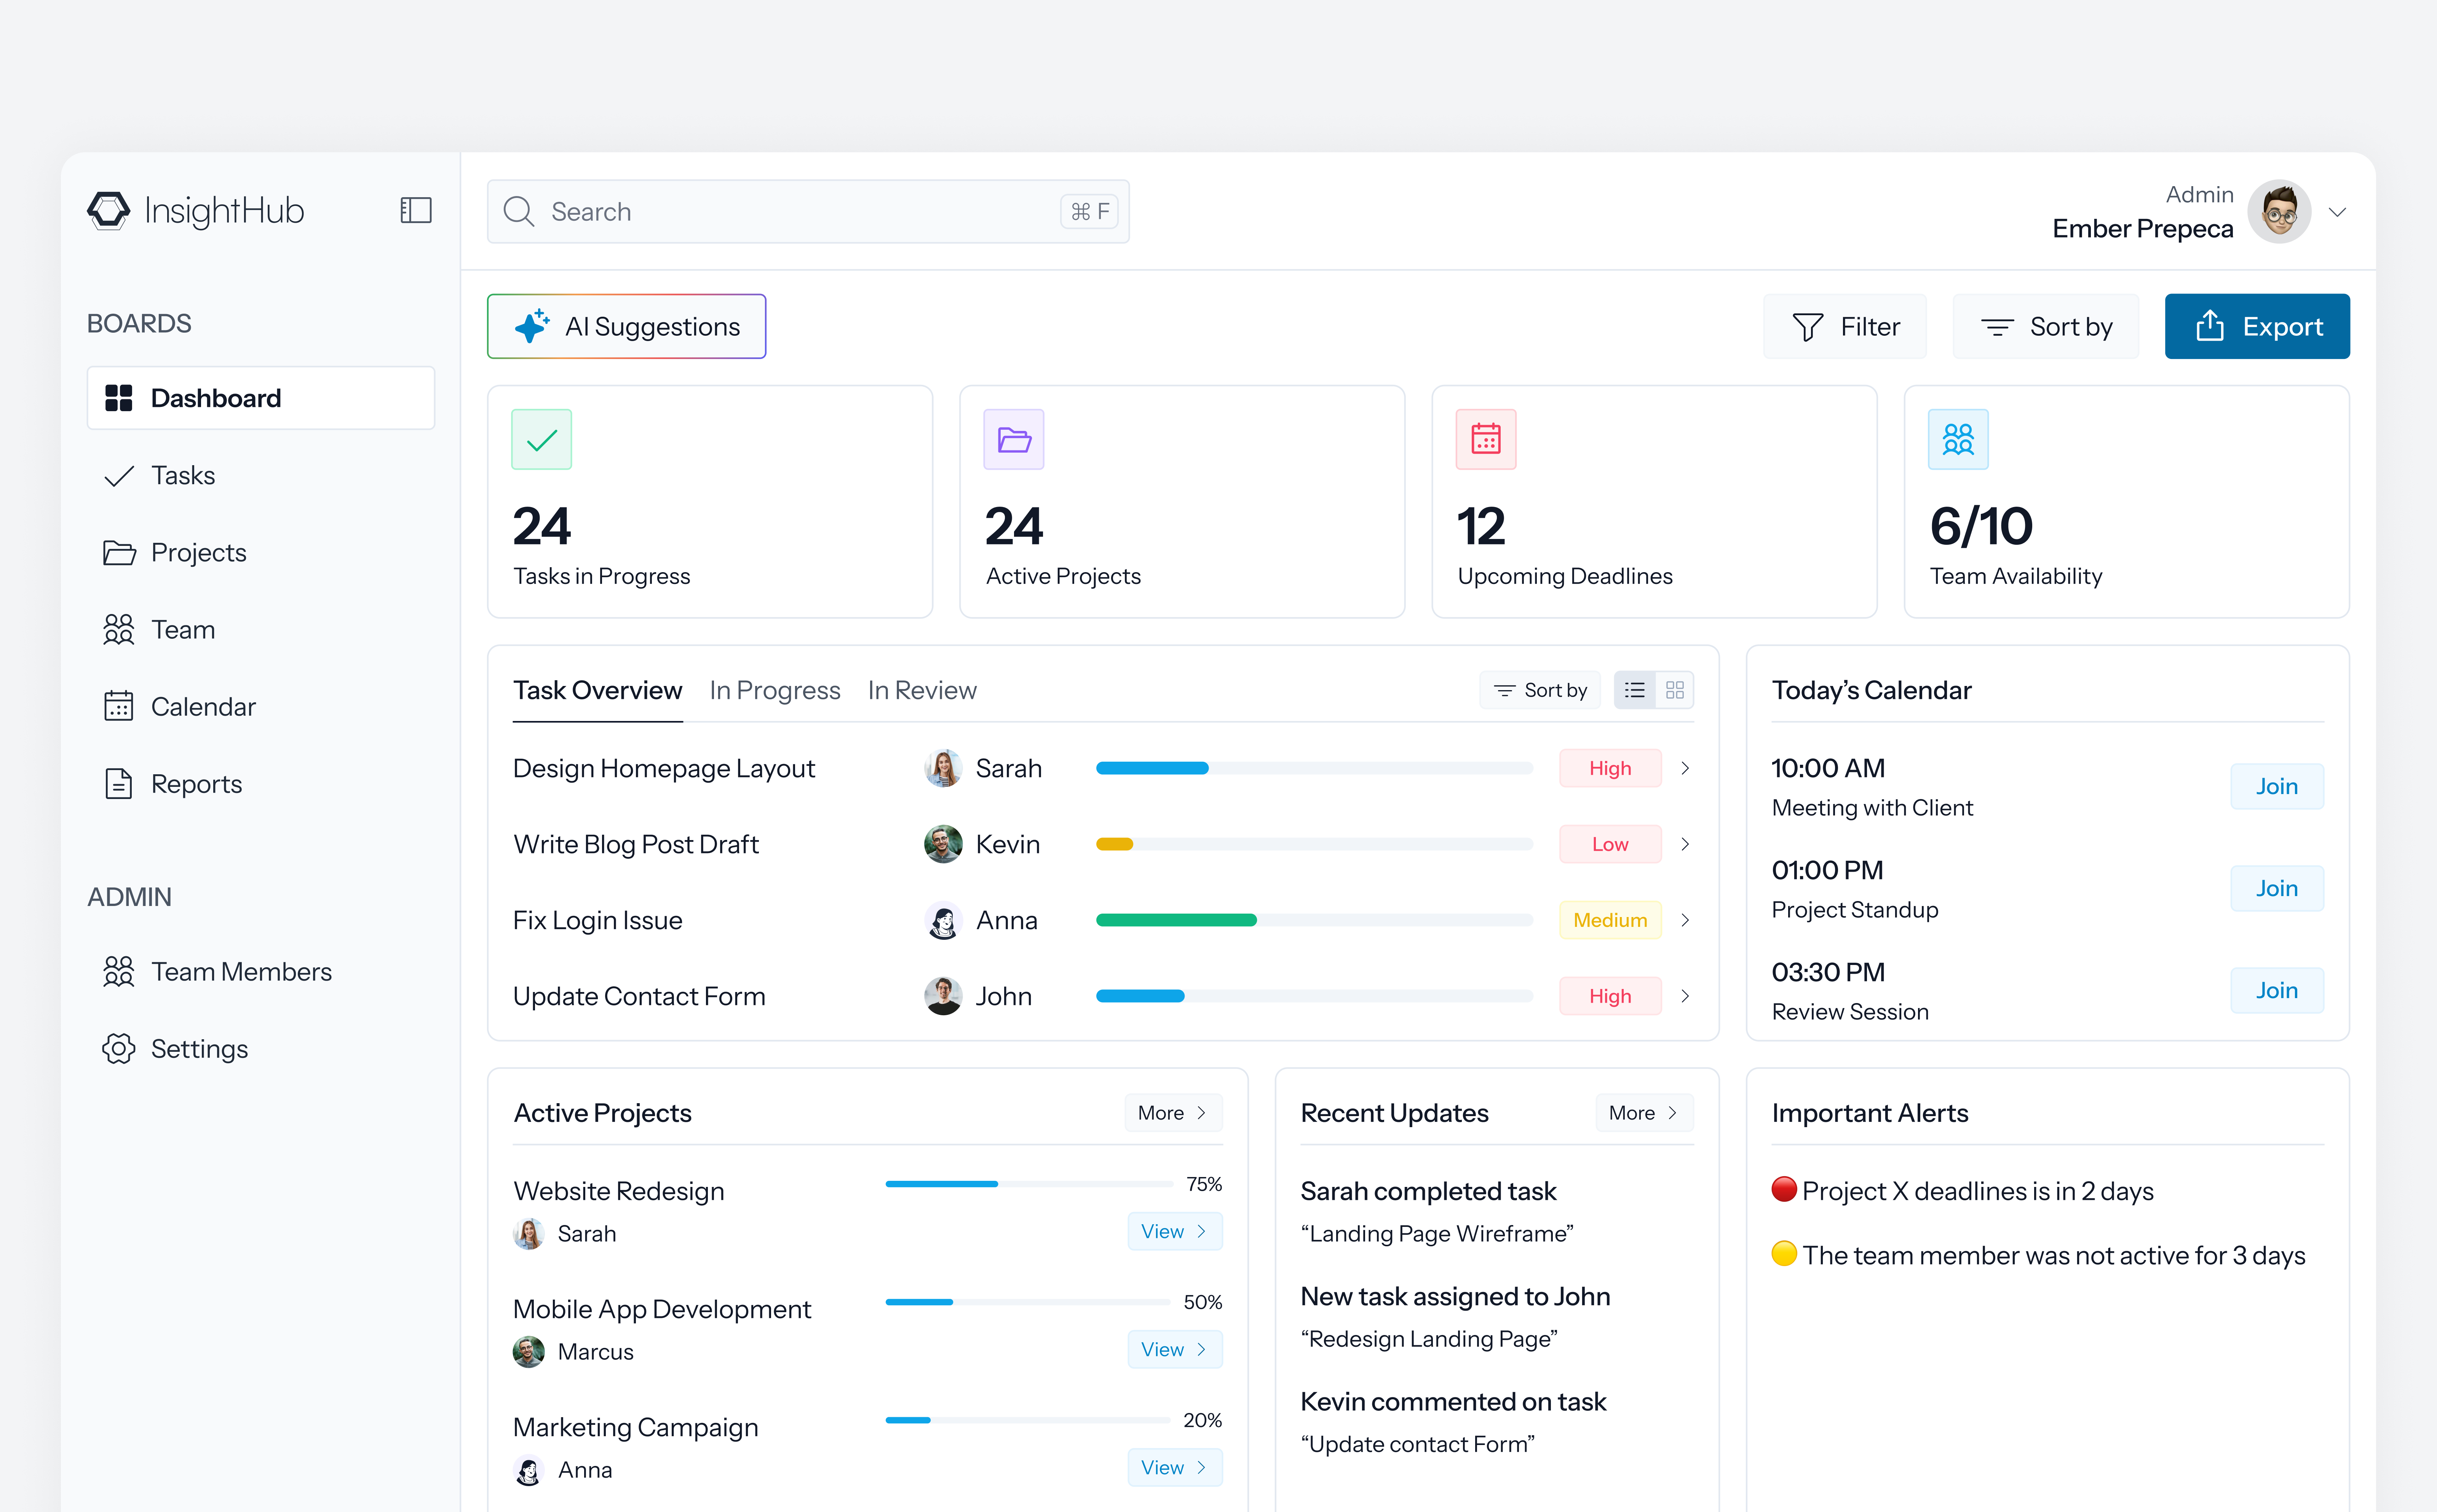This screenshot has width=2437, height=1512.
Task: Expand the Design Homepage Layout task row
Action: click(x=1685, y=768)
